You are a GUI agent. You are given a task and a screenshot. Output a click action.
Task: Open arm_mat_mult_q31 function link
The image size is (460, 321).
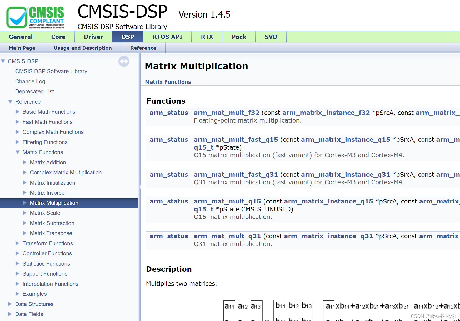pyautogui.click(x=227, y=236)
